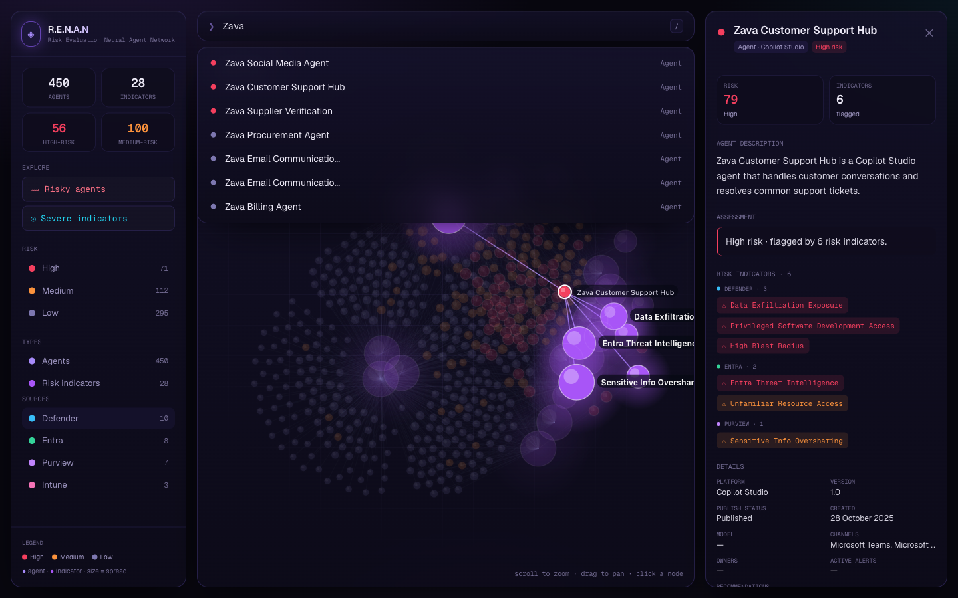
Task: Close the Zava Customer Support Hub panel
Action: pyautogui.click(x=929, y=33)
